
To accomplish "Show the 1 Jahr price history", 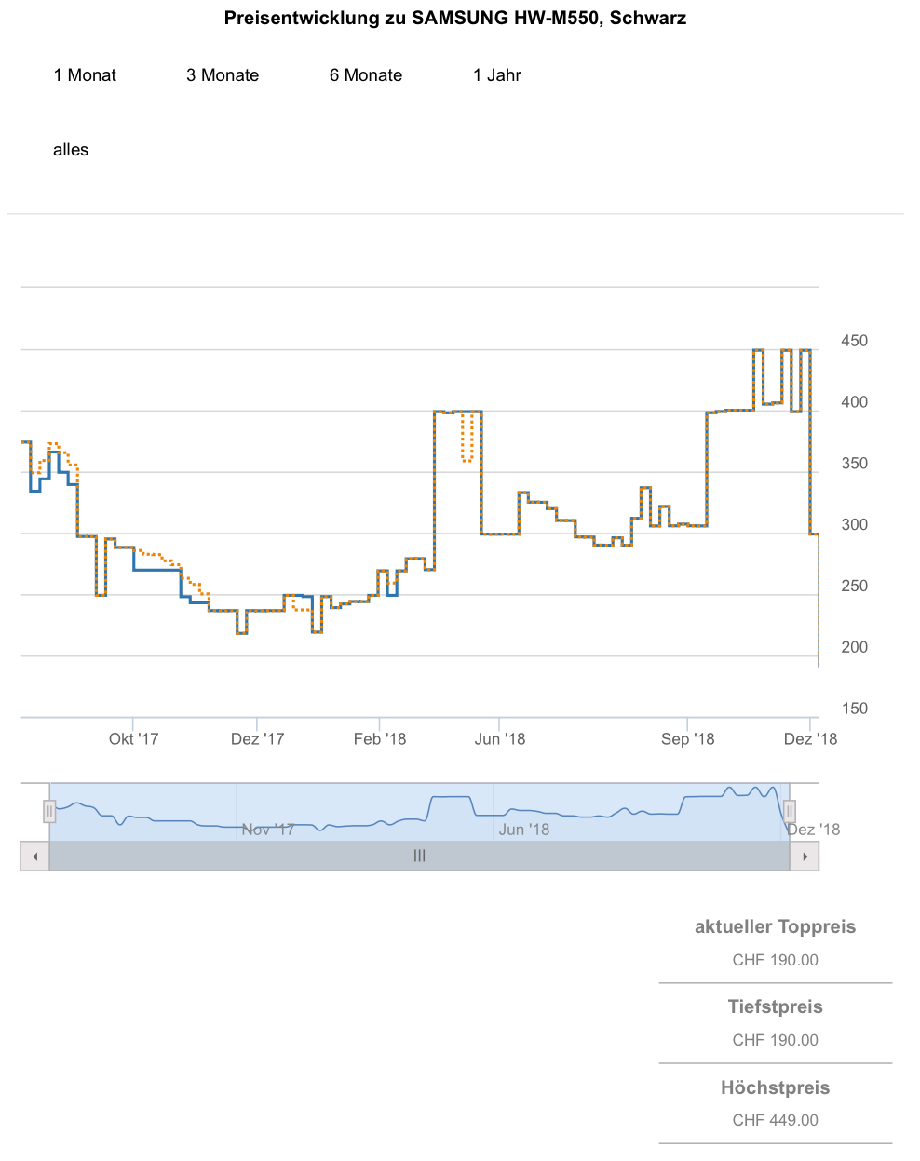I will tap(497, 75).
